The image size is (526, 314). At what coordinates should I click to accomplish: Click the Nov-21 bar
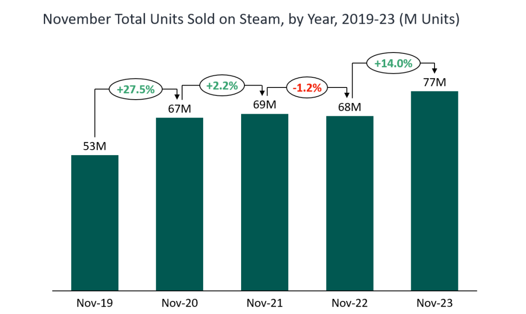pyautogui.click(x=264, y=202)
